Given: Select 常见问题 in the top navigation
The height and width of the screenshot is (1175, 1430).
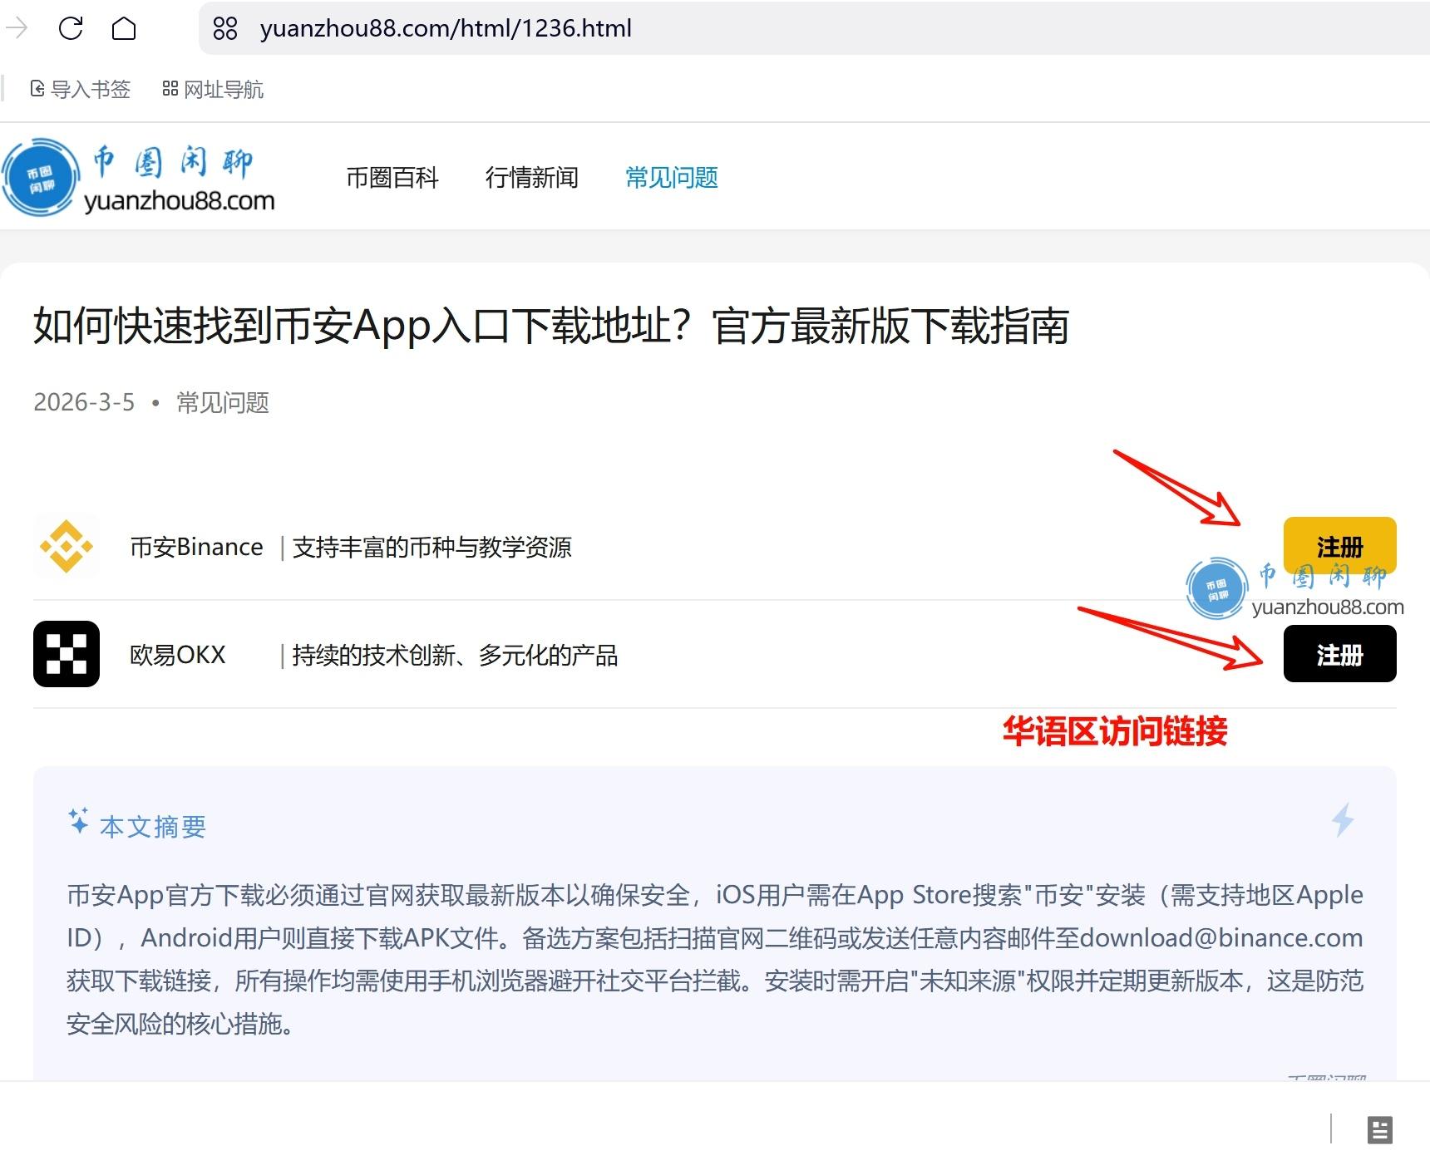Looking at the screenshot, I should (x=672, y=178).
